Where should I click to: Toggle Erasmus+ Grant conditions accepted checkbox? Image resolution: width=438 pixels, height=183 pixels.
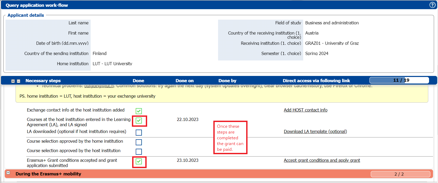point(139,161)
